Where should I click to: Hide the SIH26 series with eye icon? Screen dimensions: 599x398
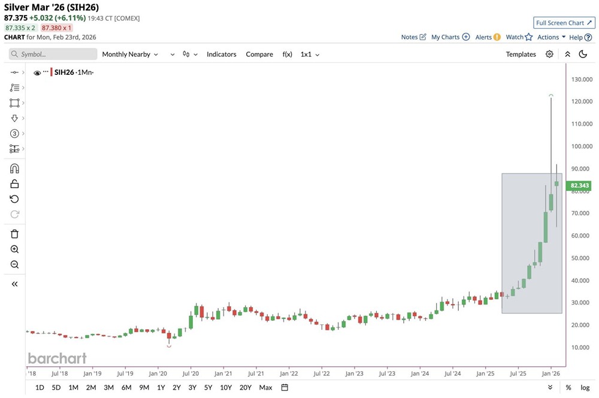click(37, 72)
